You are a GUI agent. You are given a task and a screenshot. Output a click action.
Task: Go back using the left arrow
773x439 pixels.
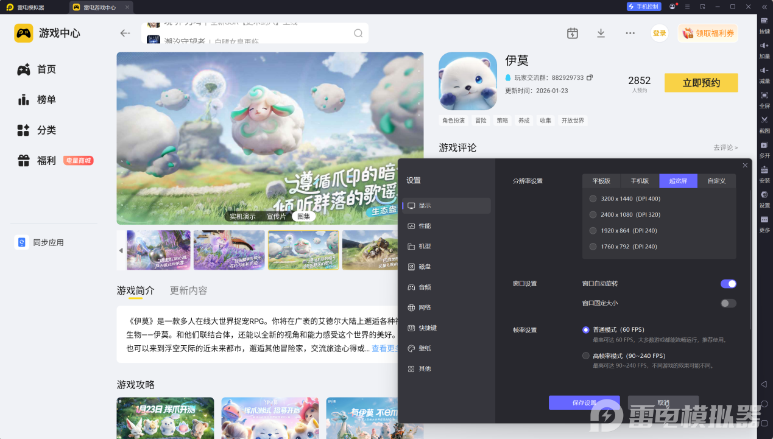click(x=125, y=33)
